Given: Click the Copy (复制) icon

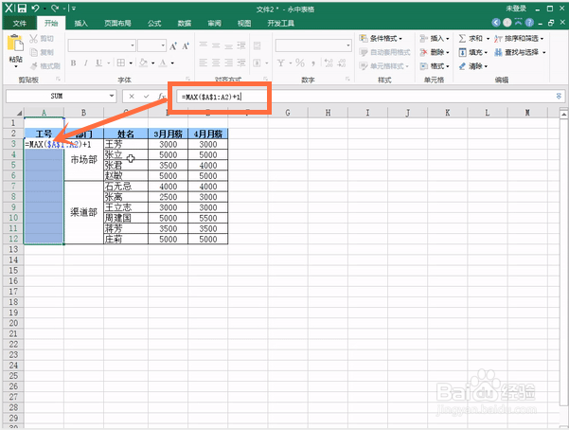Looking at the screenshot, I should [34, 52].
